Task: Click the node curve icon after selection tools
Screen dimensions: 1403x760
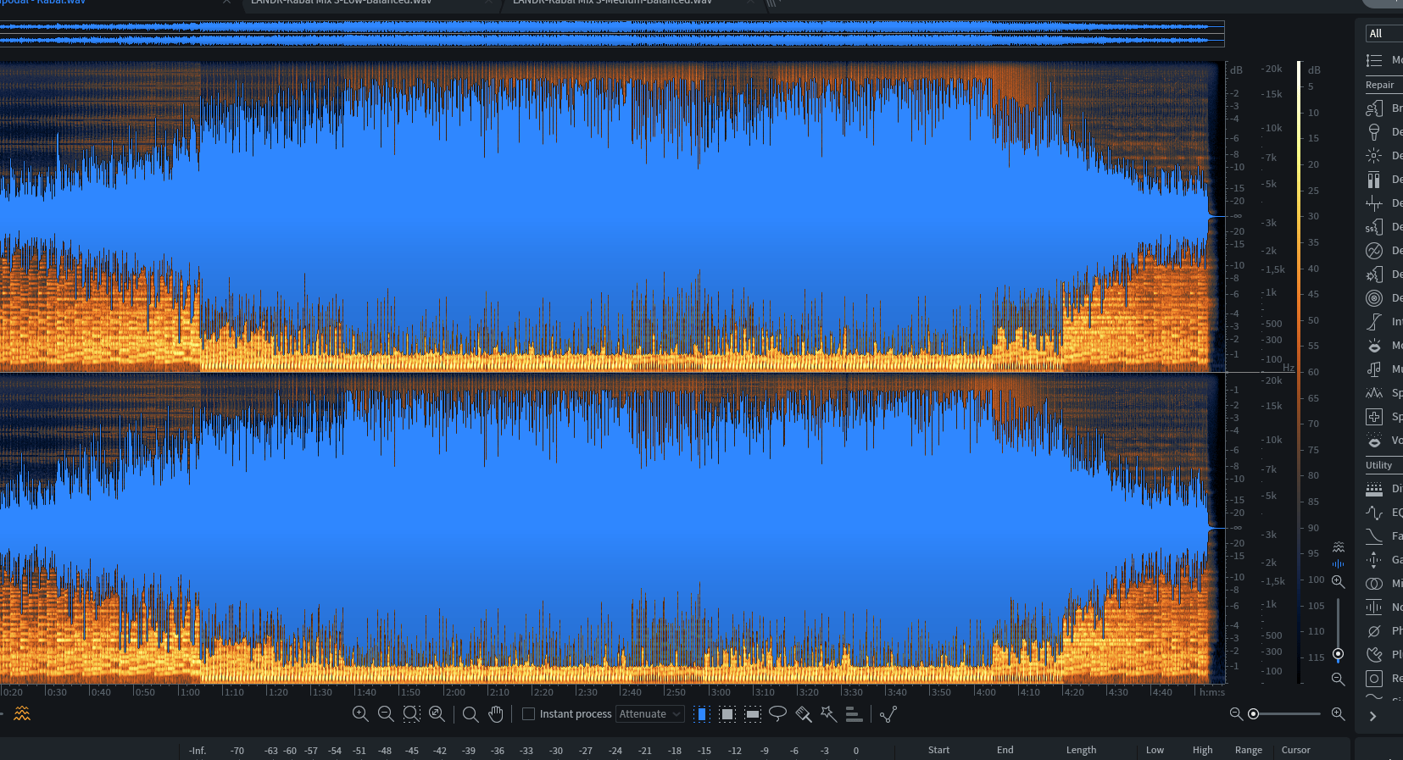Action: tap(888, 714)
